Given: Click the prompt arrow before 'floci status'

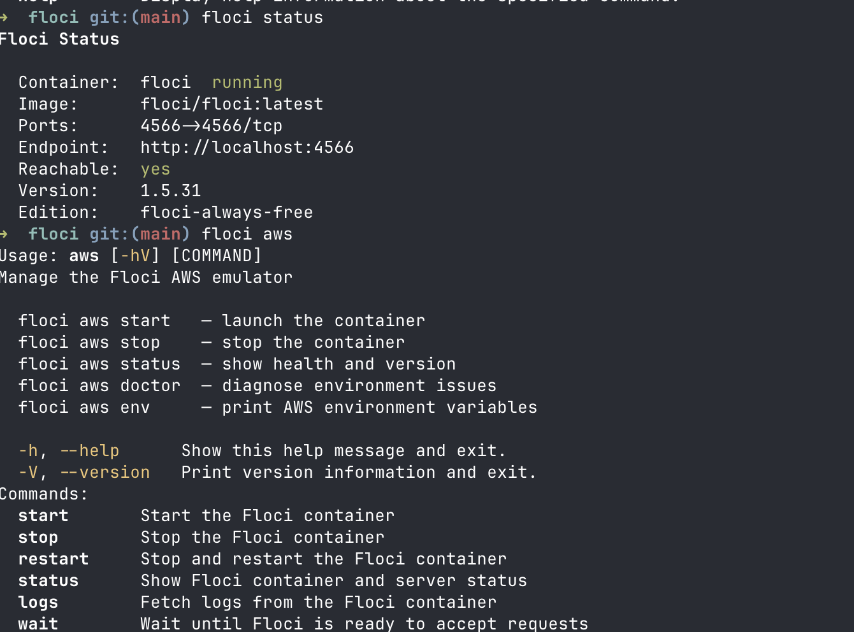Looking at the screenshot, I should click(x=4, y=17).
